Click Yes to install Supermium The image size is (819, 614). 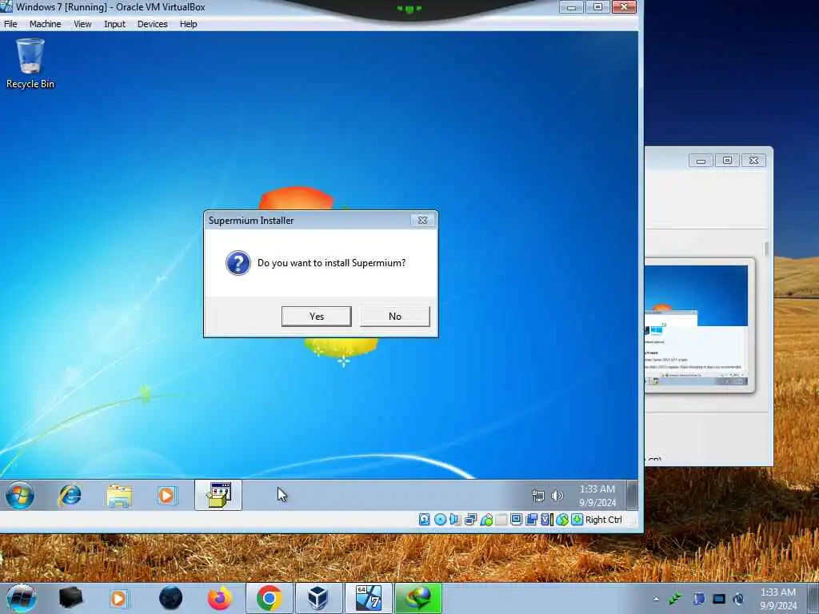tap(317, 317)
